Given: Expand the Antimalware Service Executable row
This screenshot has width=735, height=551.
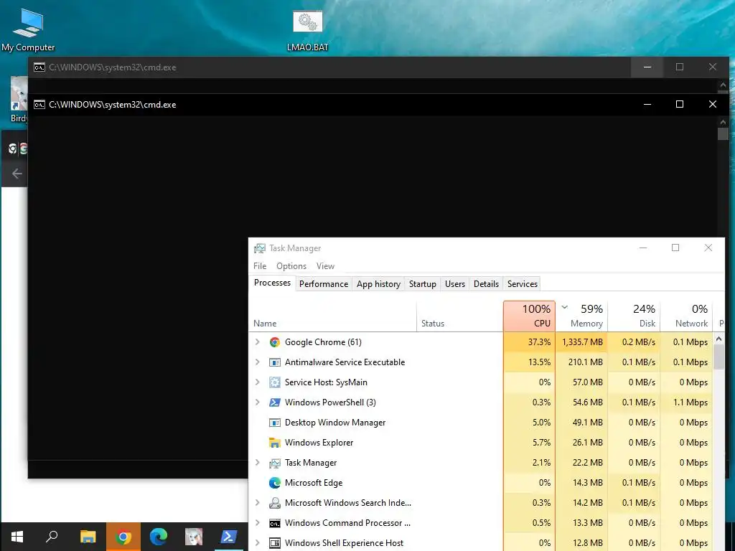Looking at the screenshot, I should point(258,362).
